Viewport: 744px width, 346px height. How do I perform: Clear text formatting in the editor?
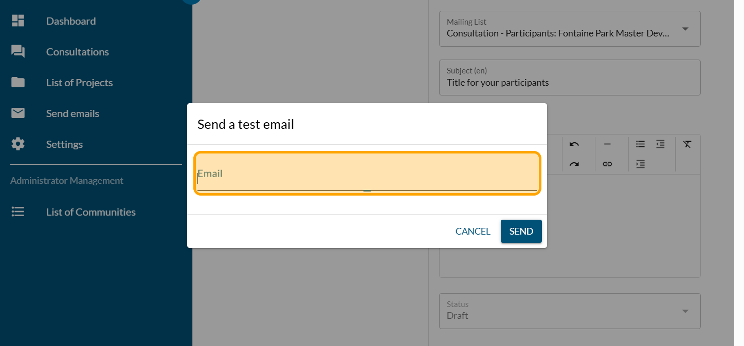click(687, 144)
